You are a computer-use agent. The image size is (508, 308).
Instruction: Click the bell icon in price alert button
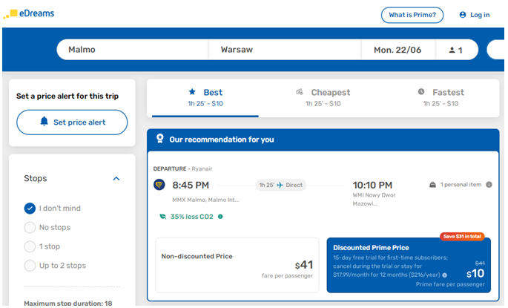[x=44, y=121]
